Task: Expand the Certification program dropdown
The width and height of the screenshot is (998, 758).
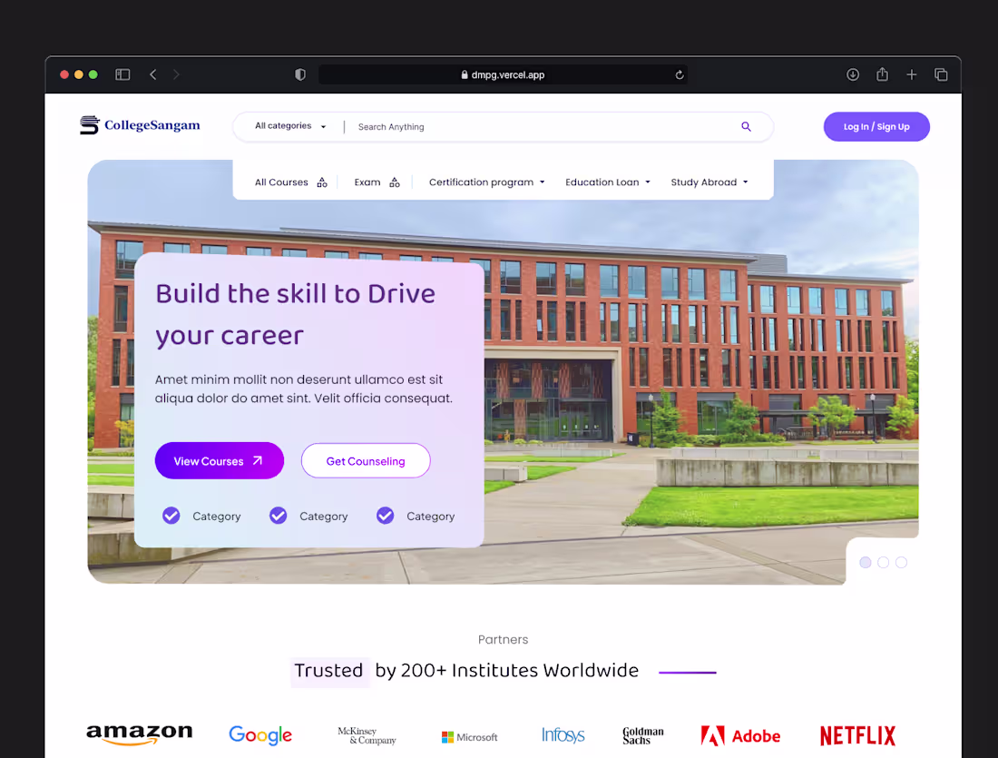Action: (x=486, y=182)
